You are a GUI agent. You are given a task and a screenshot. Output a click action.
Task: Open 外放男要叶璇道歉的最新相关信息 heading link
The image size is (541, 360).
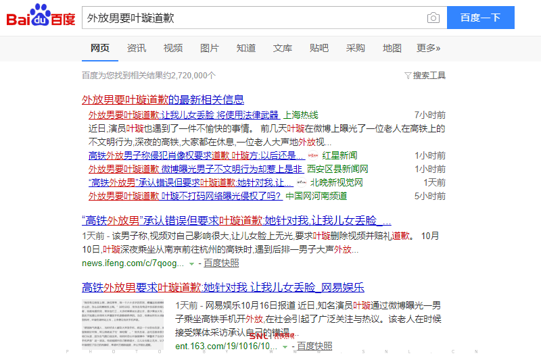(x=163, y=99)
